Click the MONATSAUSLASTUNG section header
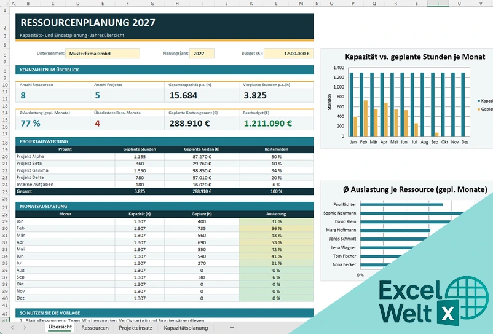This screenshot has height=334, width=493. coord(165,206)
